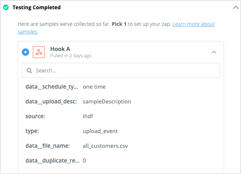Viewport: 241px width, 174px height.
Task: Select the source field row
Action: (x=121, y=116)
